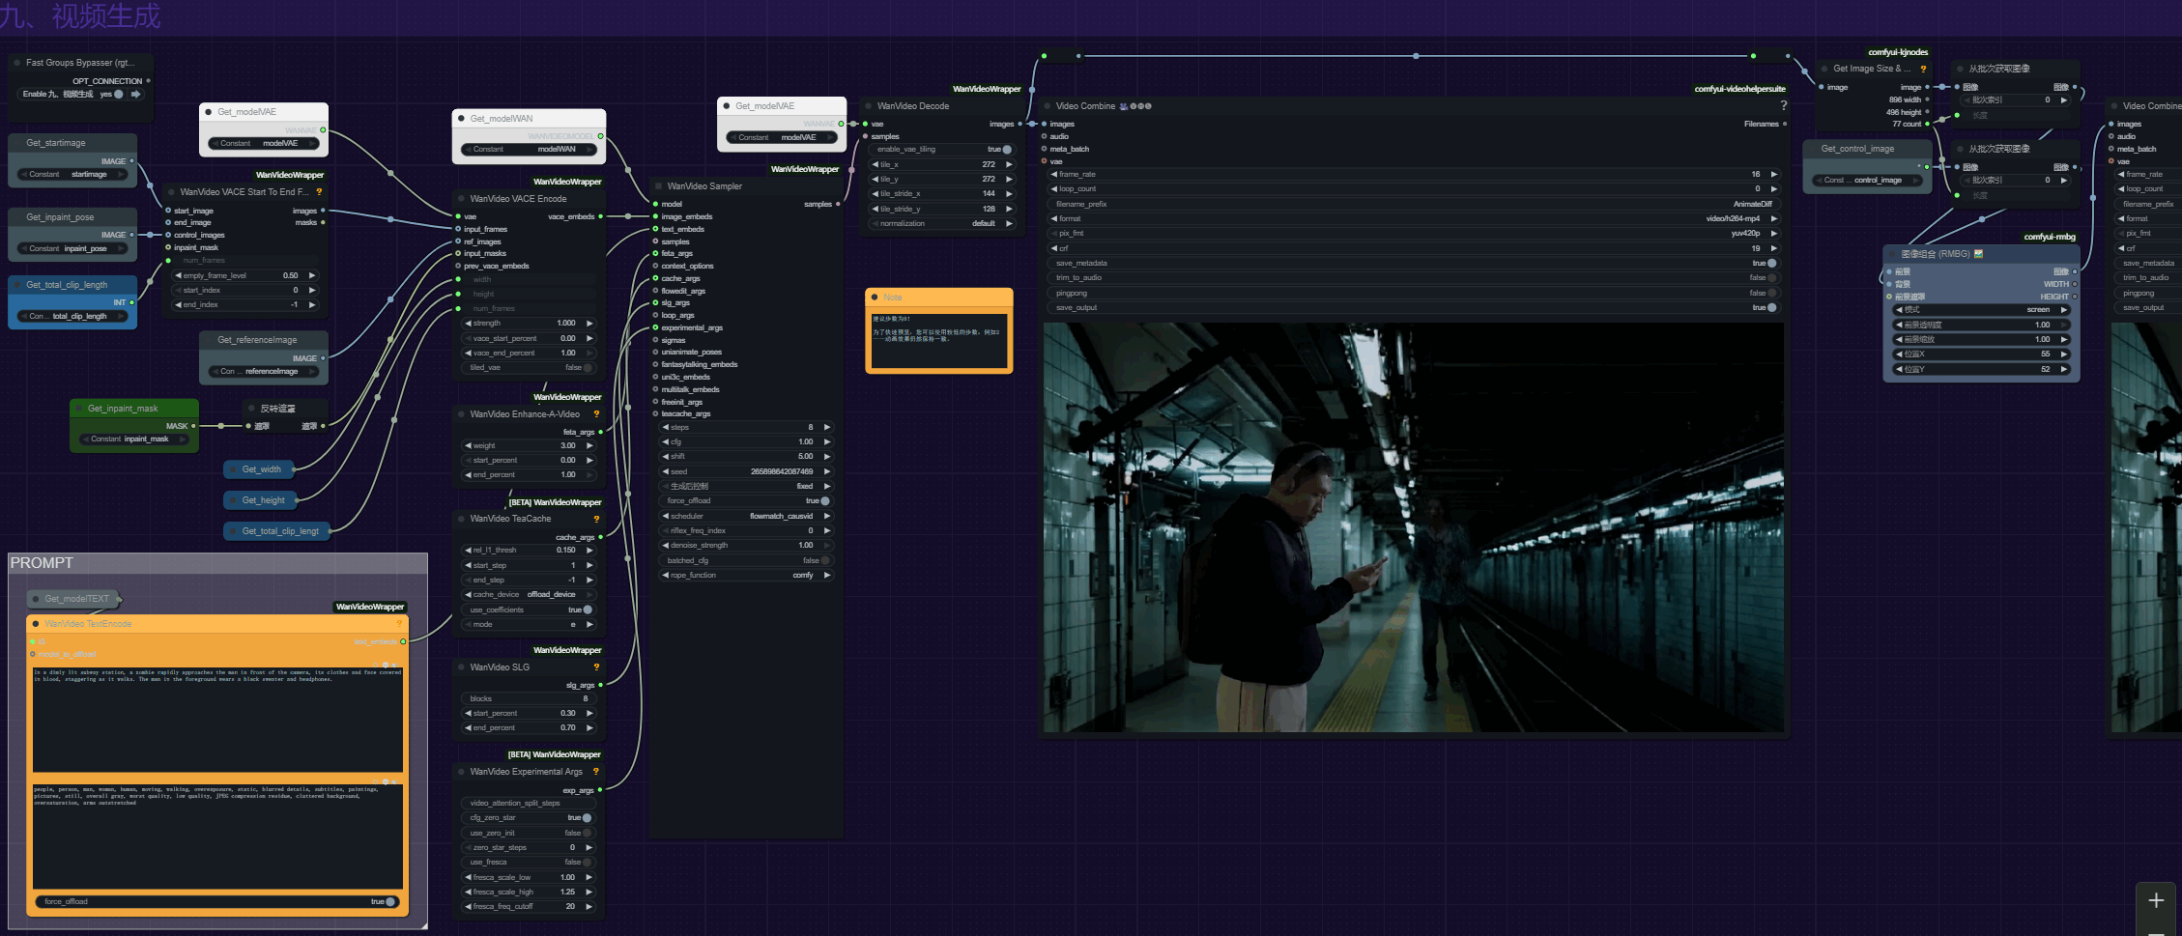Click the Get_modelWAN constant selector
This screenshot has width=2182, height=936.
[529, 150]
